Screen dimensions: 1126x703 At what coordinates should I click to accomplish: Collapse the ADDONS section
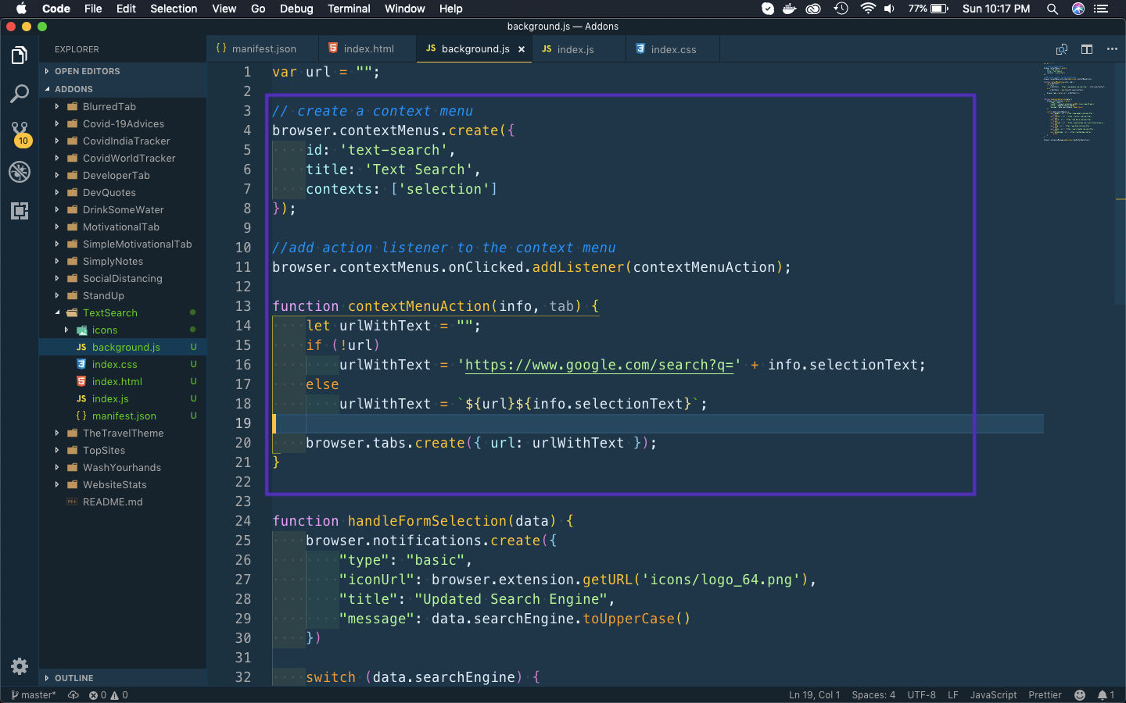123,89
